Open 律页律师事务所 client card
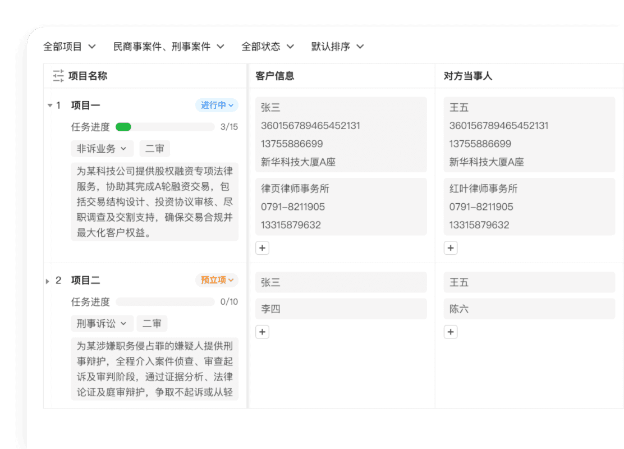The width and height of the screenshot is (624, 449). (x=341, y=207)
